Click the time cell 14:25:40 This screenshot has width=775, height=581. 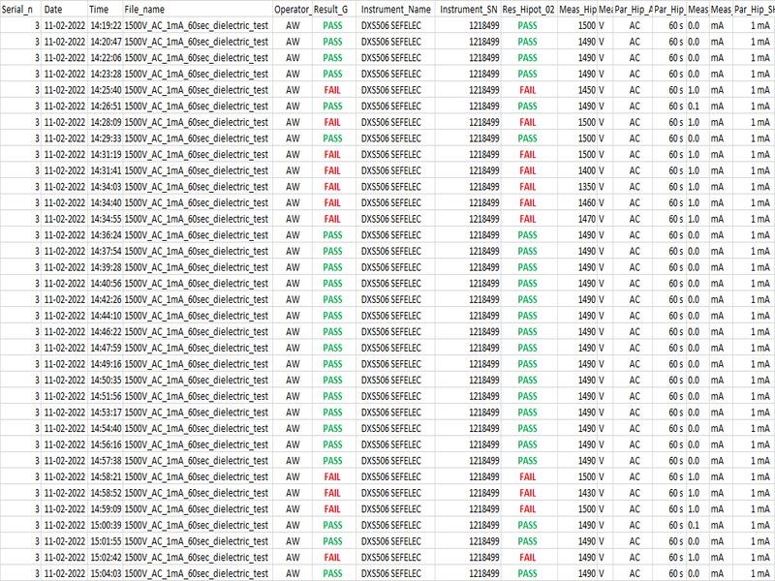[x=106, y=90]
